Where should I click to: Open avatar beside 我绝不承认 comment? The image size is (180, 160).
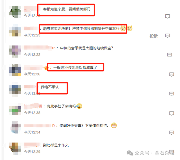(15, 90)
